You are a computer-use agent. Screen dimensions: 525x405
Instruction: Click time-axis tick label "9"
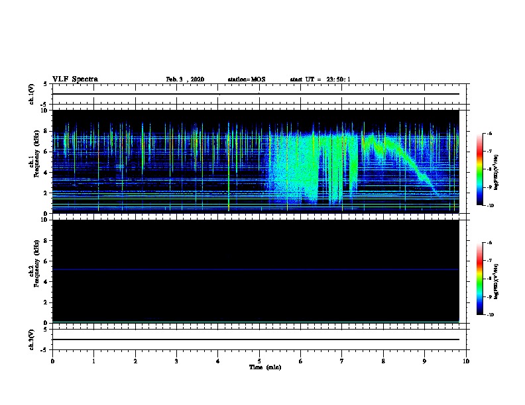point(424,361)
